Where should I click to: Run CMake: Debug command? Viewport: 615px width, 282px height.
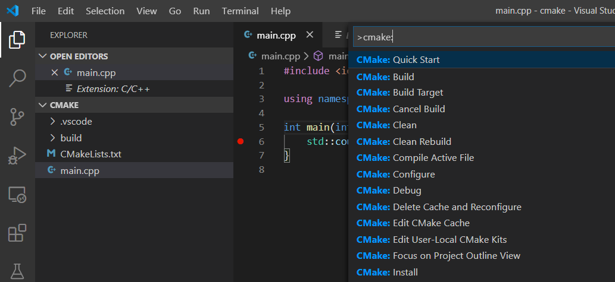pos(482,191)
